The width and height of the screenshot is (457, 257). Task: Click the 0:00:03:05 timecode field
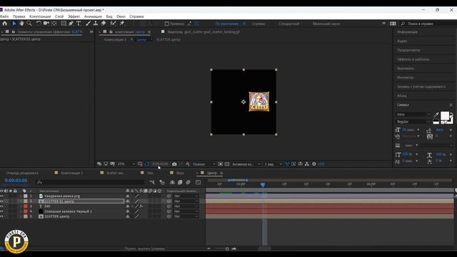(x=16, y=181)
